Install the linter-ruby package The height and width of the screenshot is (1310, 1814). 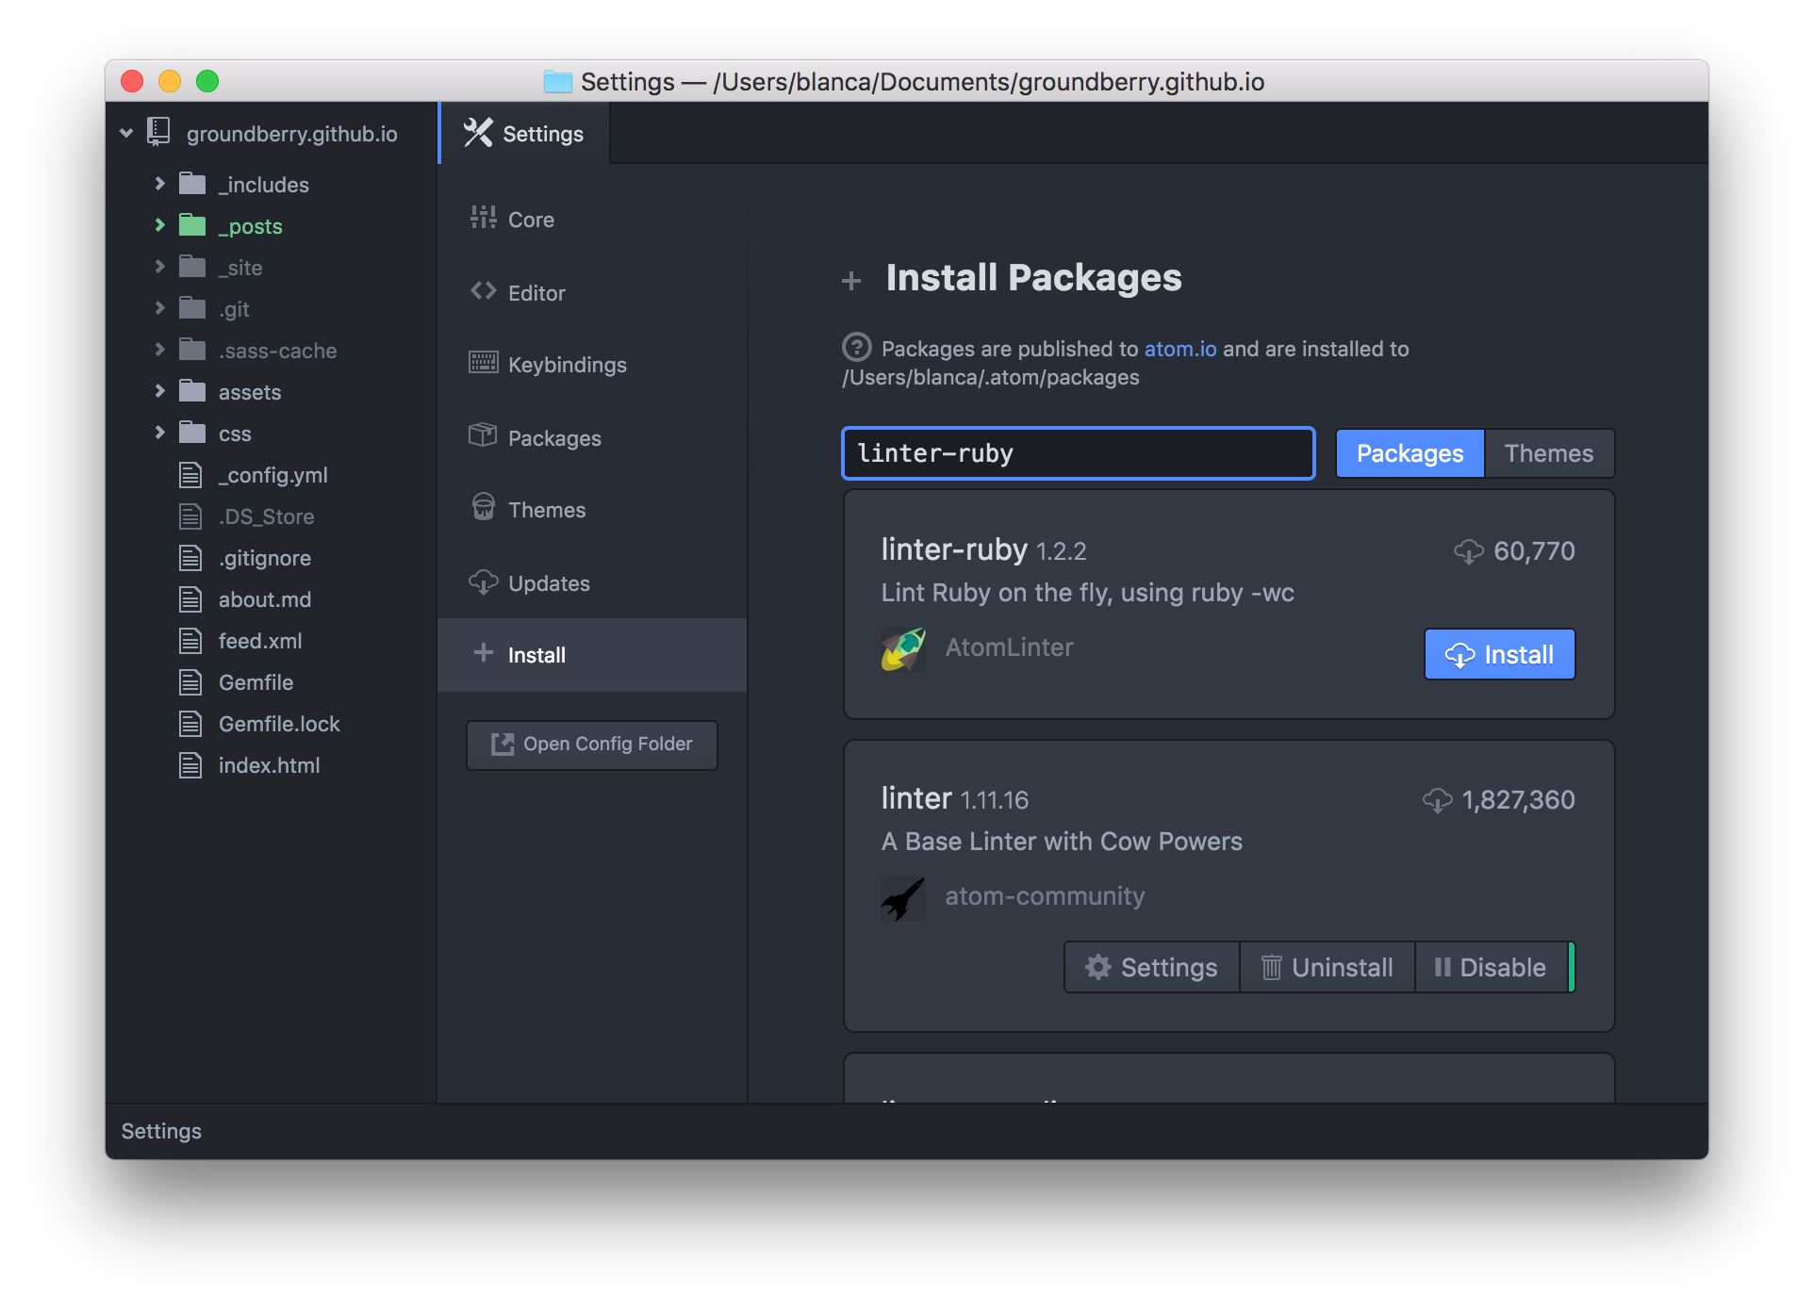point(1499,654)
